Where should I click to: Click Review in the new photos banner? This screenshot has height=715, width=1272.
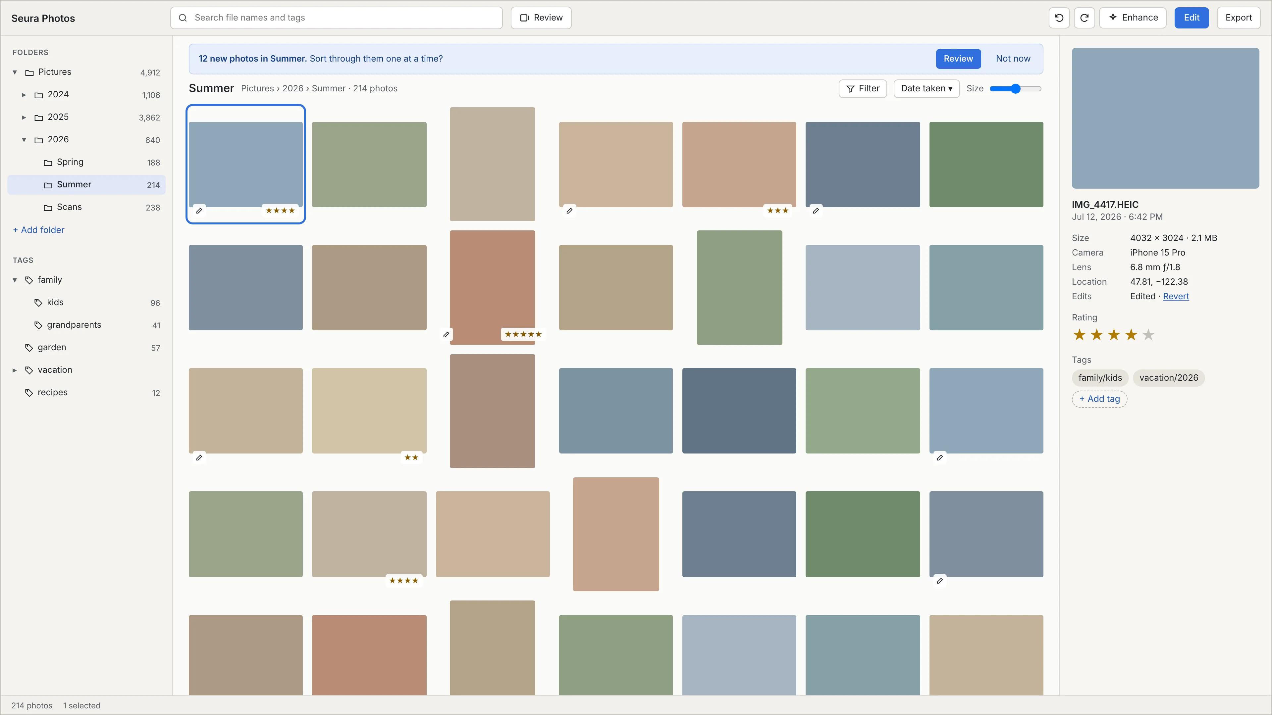tap(958, 59)
